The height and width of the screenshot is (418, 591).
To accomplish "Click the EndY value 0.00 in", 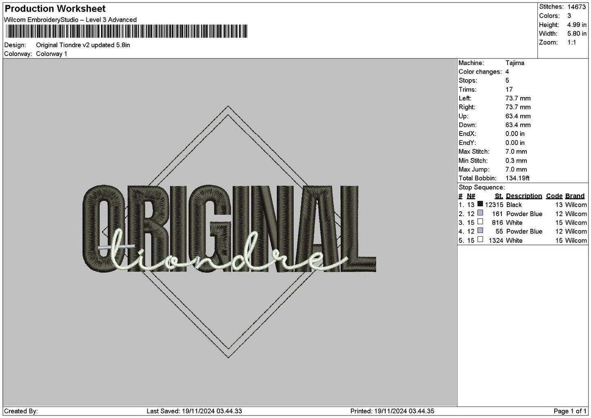I will pyautogui.click(x=515, y=143).
